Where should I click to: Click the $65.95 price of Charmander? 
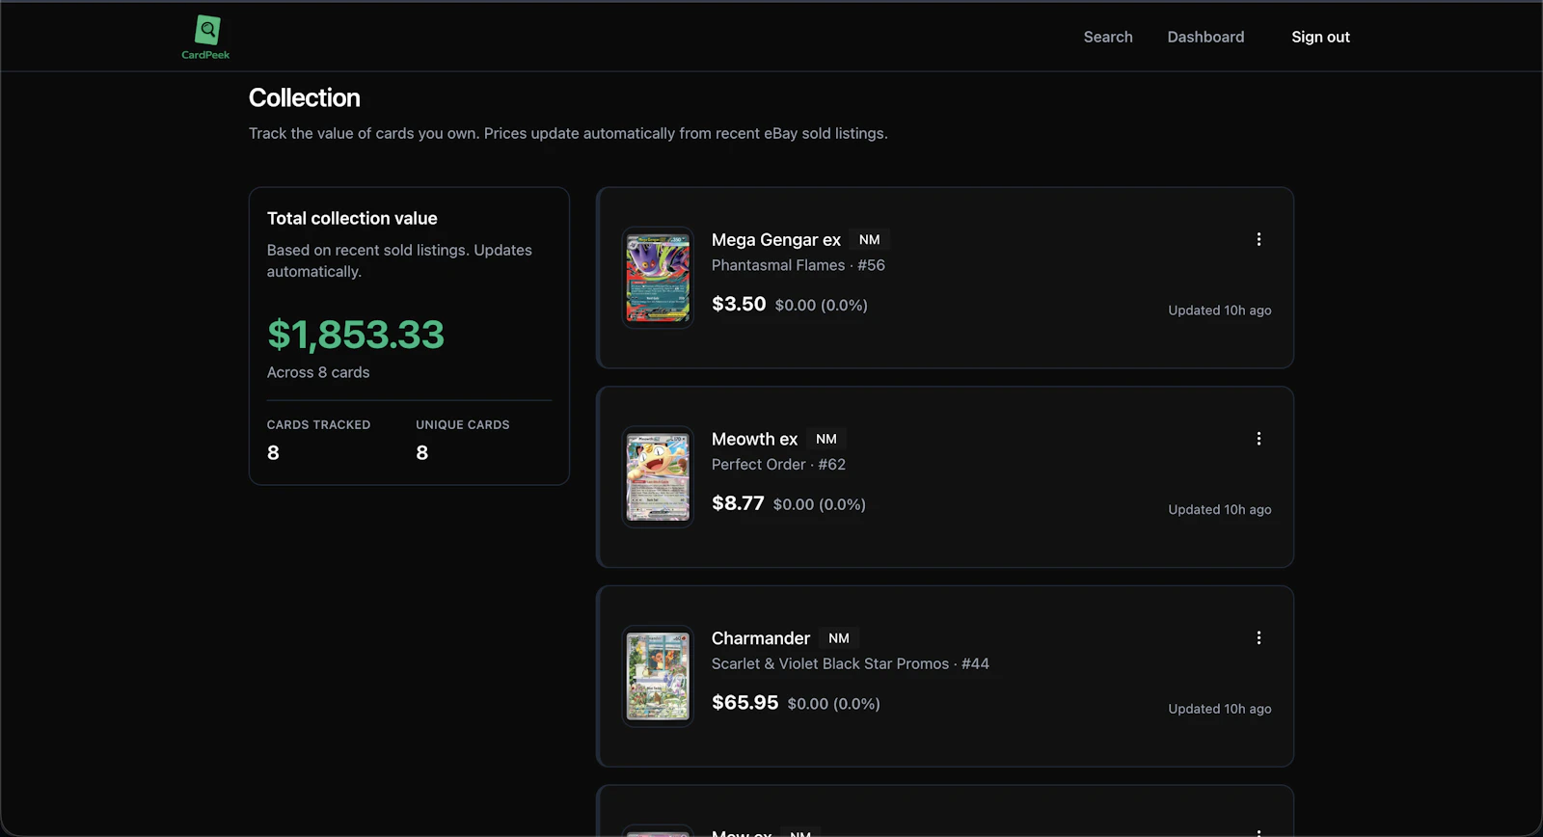744,703
